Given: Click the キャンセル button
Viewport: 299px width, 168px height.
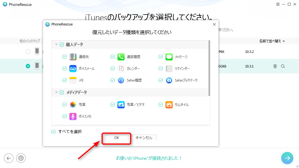Looking at the screenshot, I should click(x=144, y=138).
